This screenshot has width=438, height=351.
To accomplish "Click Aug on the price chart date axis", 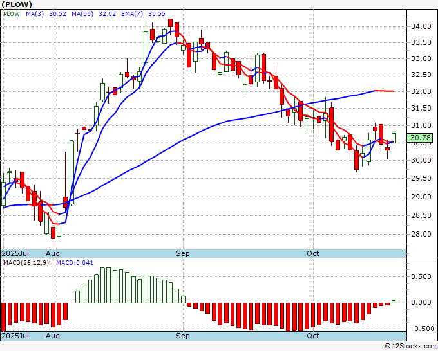I will (53, 253).
